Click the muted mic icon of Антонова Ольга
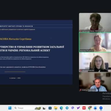The width and height of the screenshot is (111, 111). (81, 31)
